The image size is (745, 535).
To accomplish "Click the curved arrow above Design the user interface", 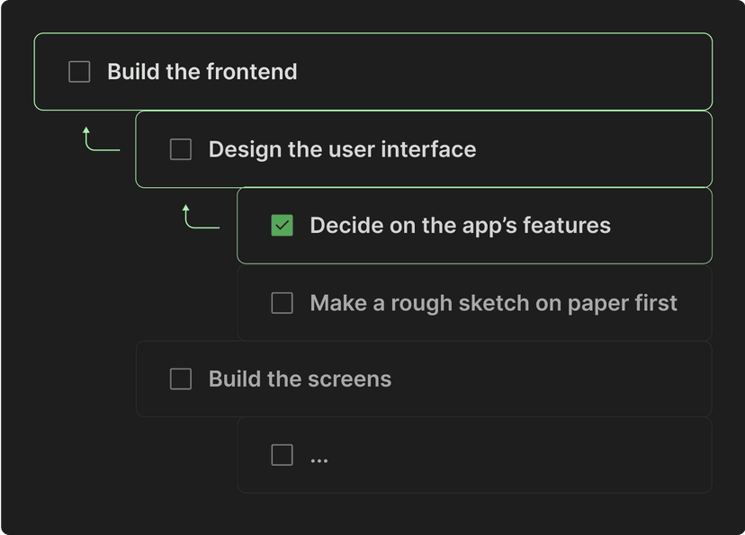I will click(99, 139).
